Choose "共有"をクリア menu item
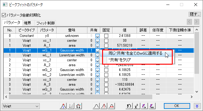 tap(137, 60)
